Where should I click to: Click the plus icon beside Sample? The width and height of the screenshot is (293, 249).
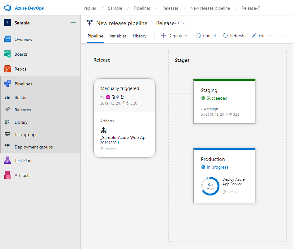[73, 23]
